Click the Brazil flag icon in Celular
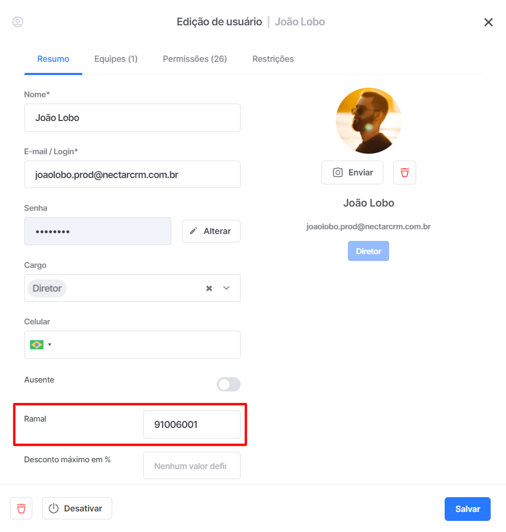Image resolution: width=506 pixels, height=532 pixels. tap(36, 344)
